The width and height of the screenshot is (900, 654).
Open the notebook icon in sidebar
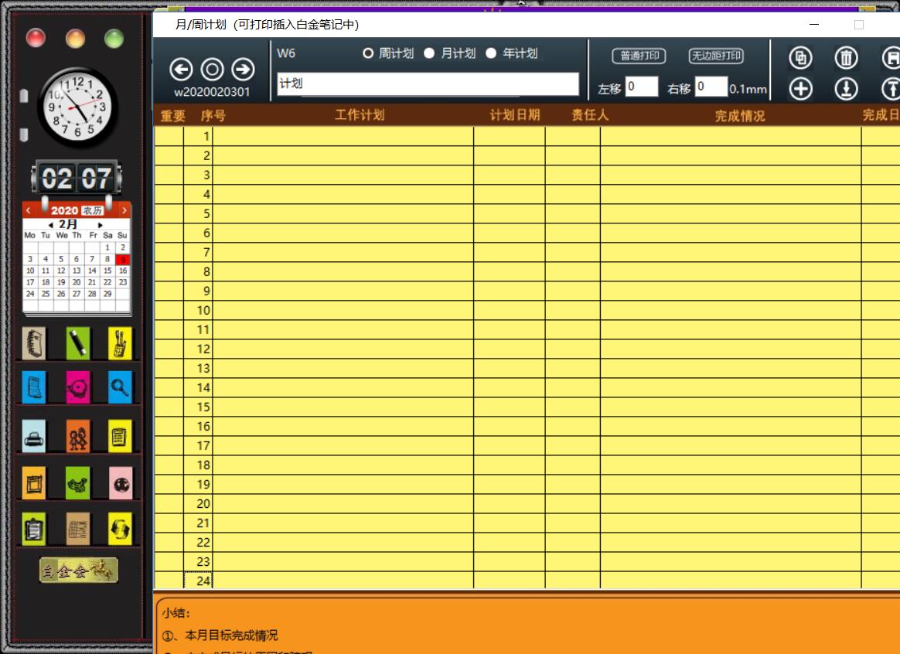point(34,343)
